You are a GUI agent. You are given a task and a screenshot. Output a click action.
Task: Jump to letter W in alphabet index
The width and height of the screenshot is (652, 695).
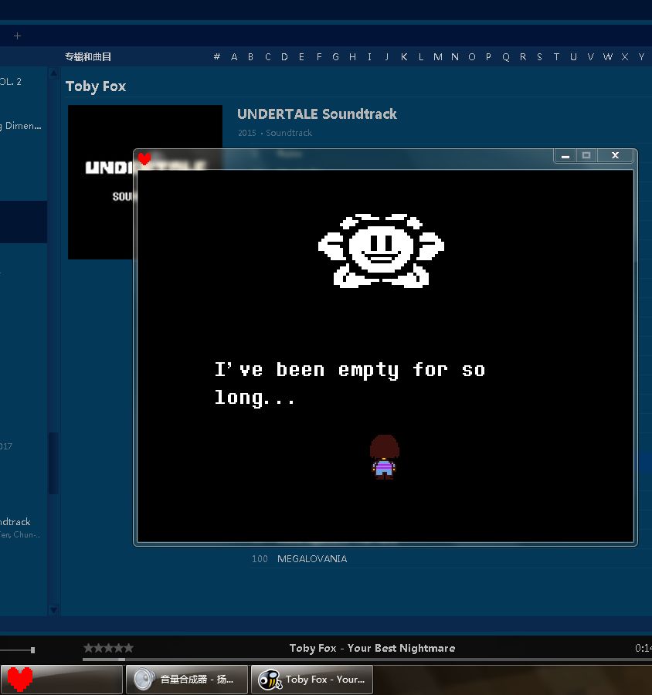(x=608, y=56)
